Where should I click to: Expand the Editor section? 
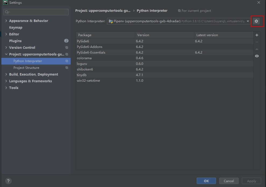pos(6,34)
